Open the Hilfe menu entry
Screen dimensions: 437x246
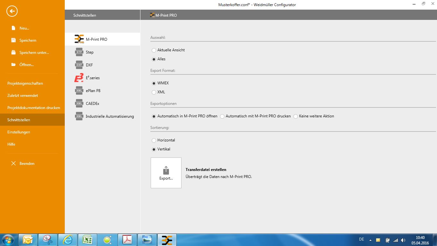coord(11,144)
